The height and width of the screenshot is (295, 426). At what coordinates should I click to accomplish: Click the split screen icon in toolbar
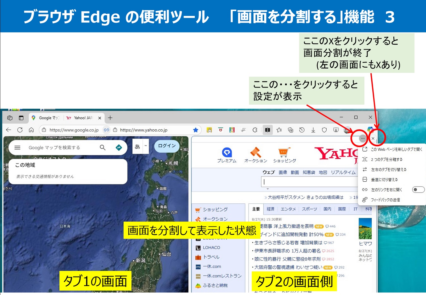point(268,130)
